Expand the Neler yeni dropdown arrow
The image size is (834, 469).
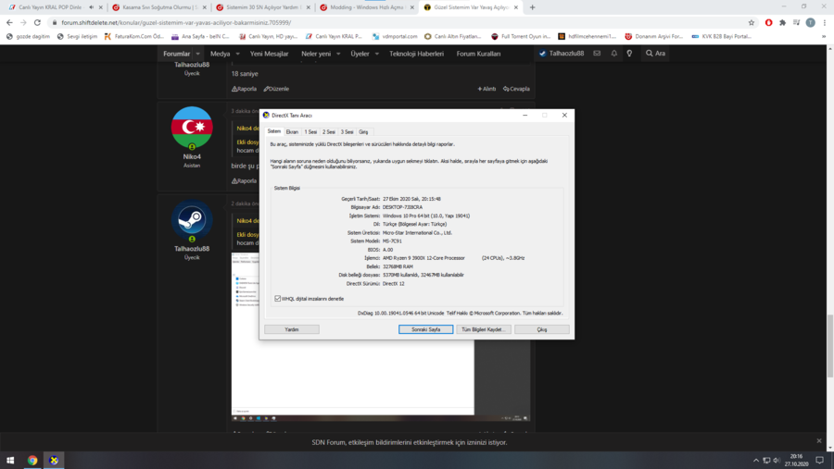coord(338,54)
